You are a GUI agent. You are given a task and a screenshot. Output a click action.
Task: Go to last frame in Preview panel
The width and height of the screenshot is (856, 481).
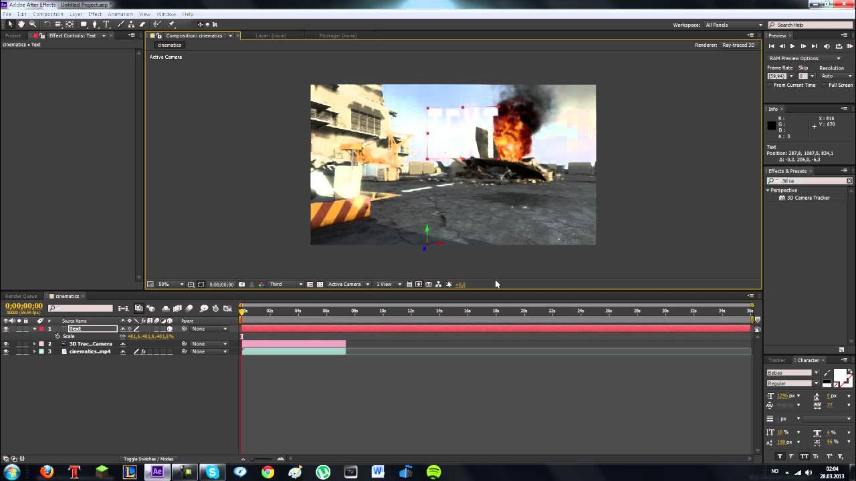click(814, 46)
